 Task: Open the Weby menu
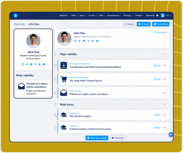point(83,15)
